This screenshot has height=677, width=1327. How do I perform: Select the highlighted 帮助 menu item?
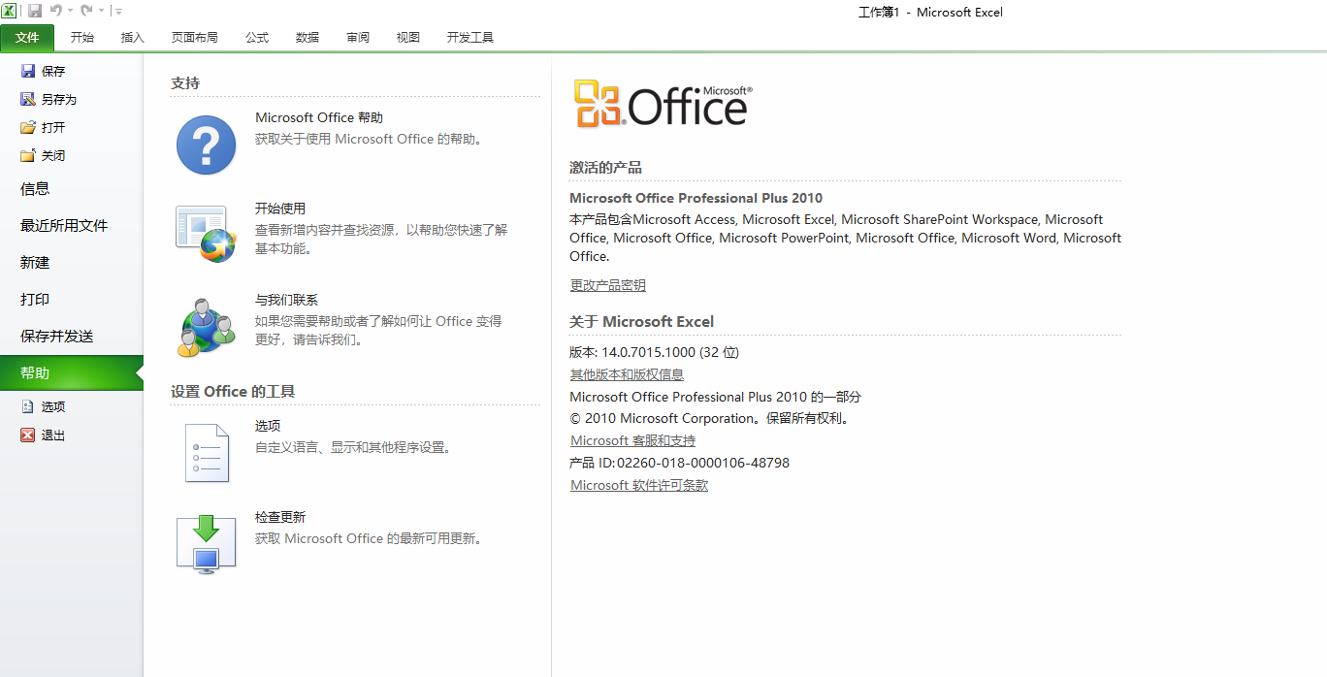(72, 373)
